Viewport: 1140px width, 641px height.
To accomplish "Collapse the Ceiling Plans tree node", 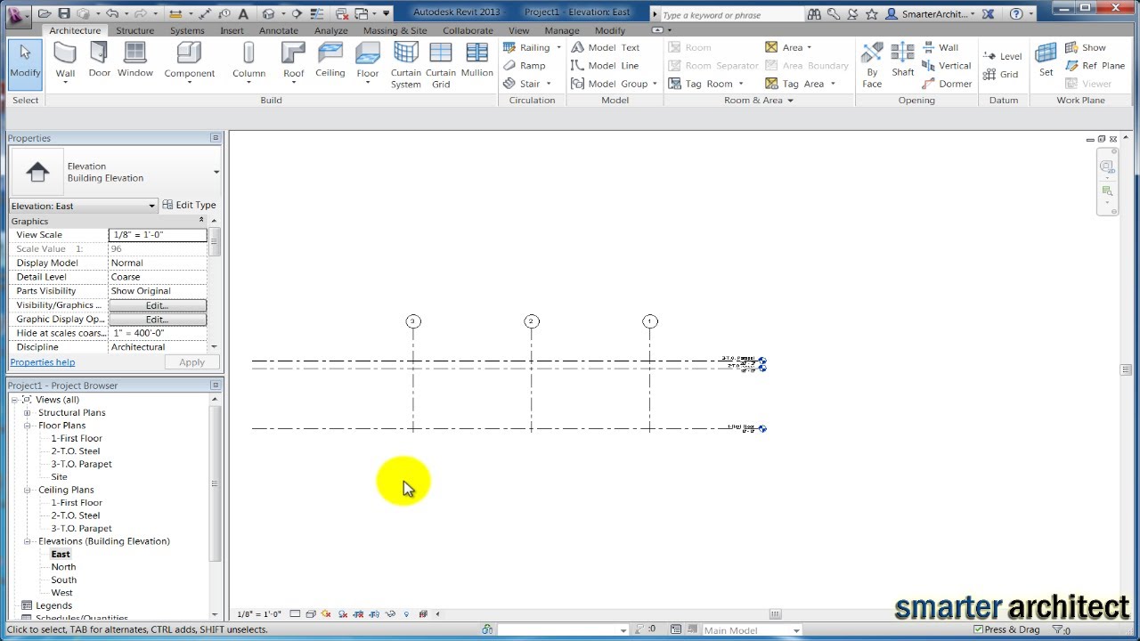I will (28, 490).
